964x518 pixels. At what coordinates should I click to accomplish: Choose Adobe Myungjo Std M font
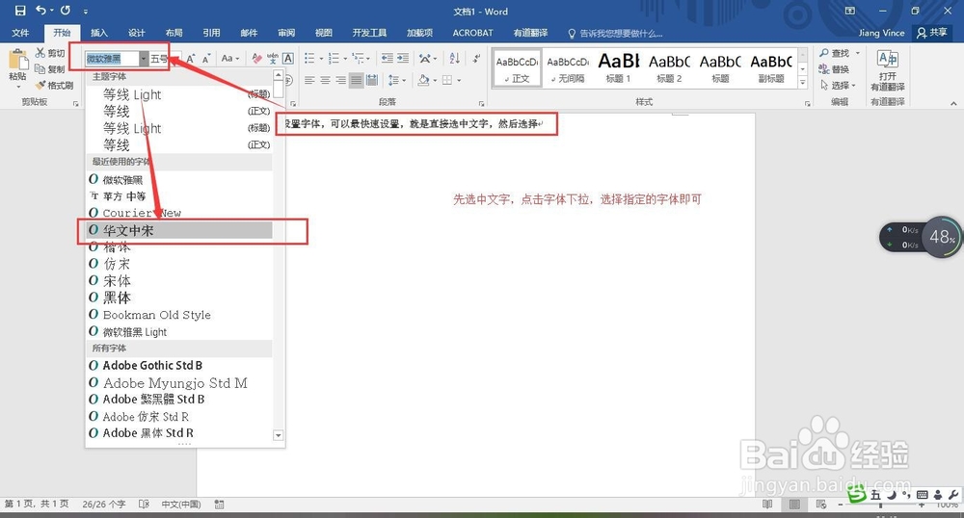(x=179, y=382)
